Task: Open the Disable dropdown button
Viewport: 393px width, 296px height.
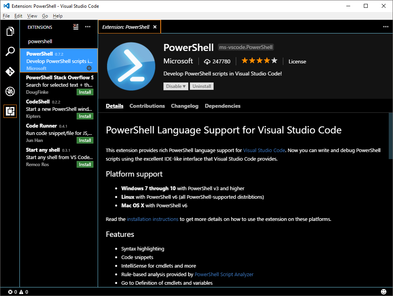Action: [x=176, y=86]
